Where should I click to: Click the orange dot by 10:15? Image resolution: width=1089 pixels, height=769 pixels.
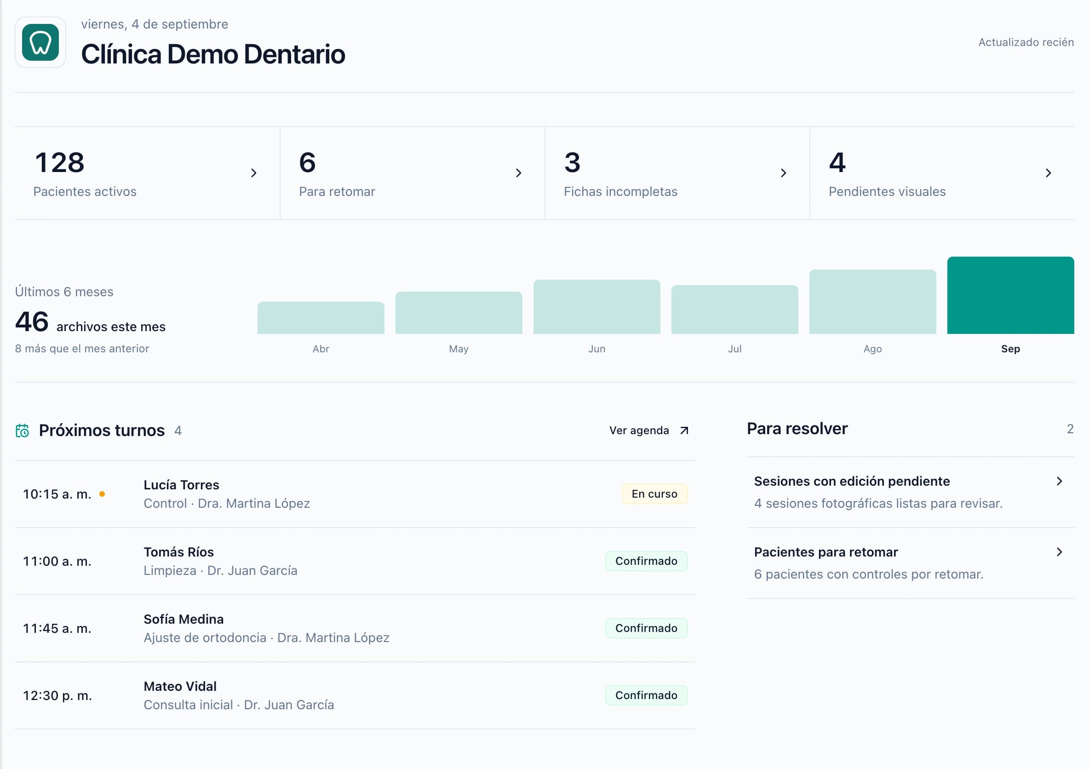pyautogui.click(x=102, y=494)
